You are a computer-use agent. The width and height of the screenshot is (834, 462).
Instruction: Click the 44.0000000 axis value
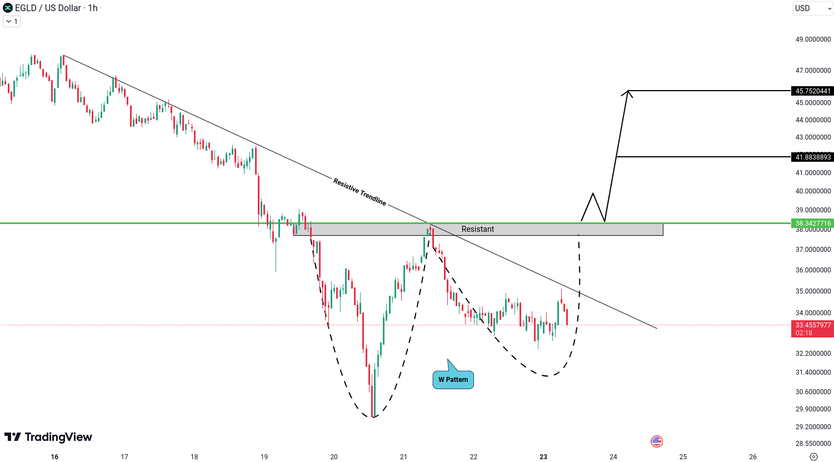pyautogui.click(x=813, y=120)
